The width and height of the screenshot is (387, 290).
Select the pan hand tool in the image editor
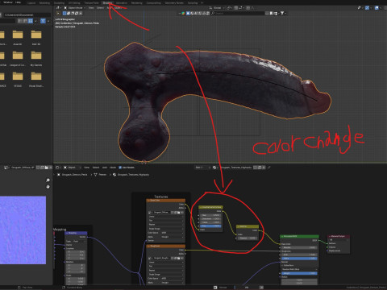[x=48, y=187]
